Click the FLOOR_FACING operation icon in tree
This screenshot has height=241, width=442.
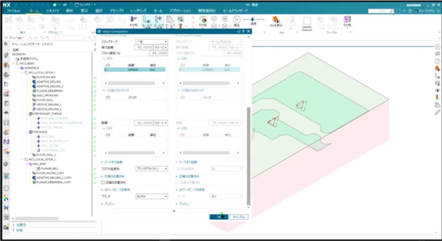pyautogui.click(x=33, y=77)
